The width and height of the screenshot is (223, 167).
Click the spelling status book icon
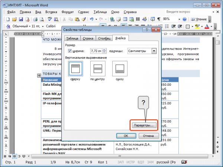tap(184, 162)
